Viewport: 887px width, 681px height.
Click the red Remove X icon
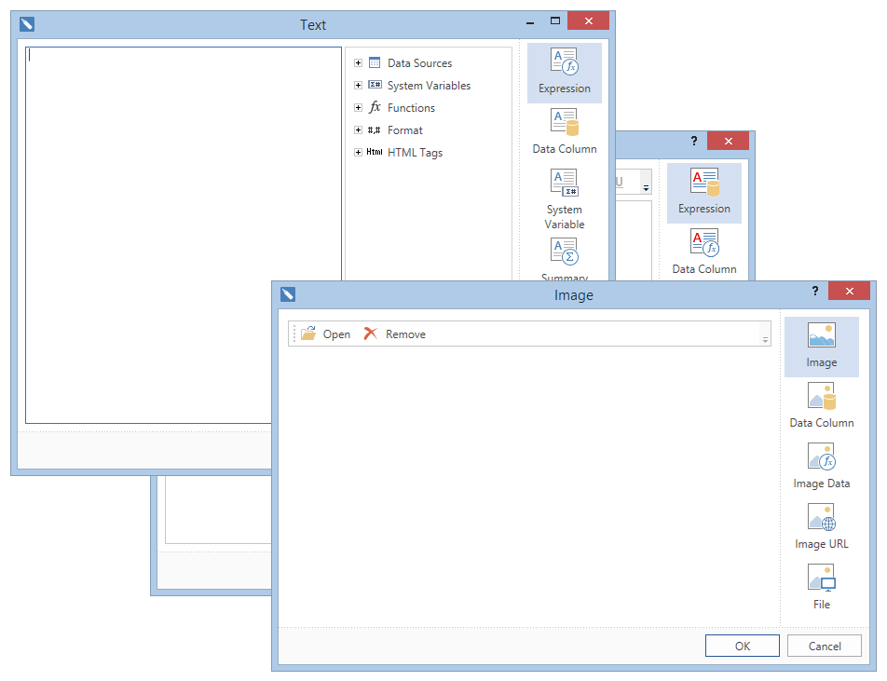click(371, 334)
